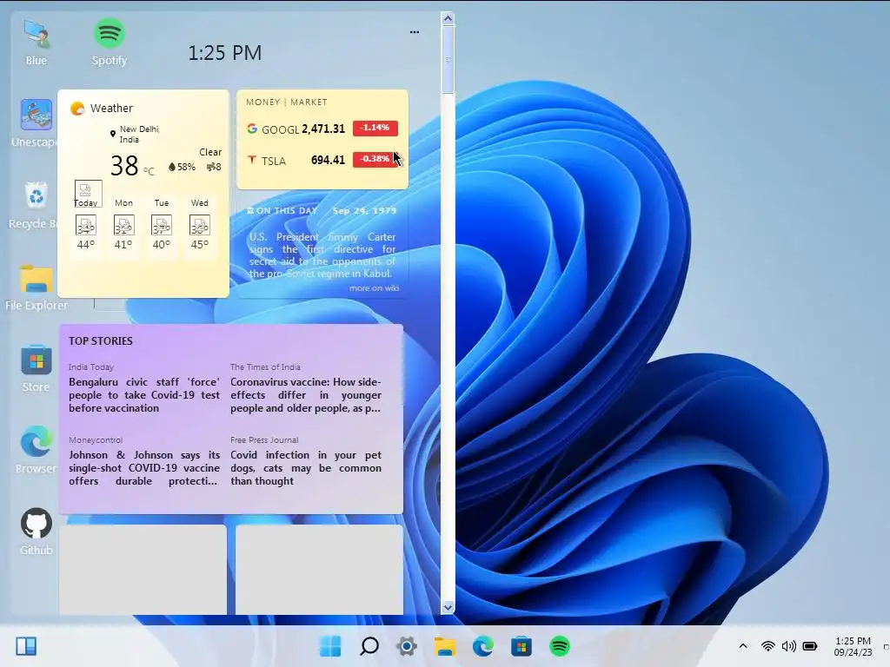Image resolution: width=890 pixels, height=667 pixels.
Task: Open the Coronavirus vaccine side-effects story
Action: pos(306,395)
